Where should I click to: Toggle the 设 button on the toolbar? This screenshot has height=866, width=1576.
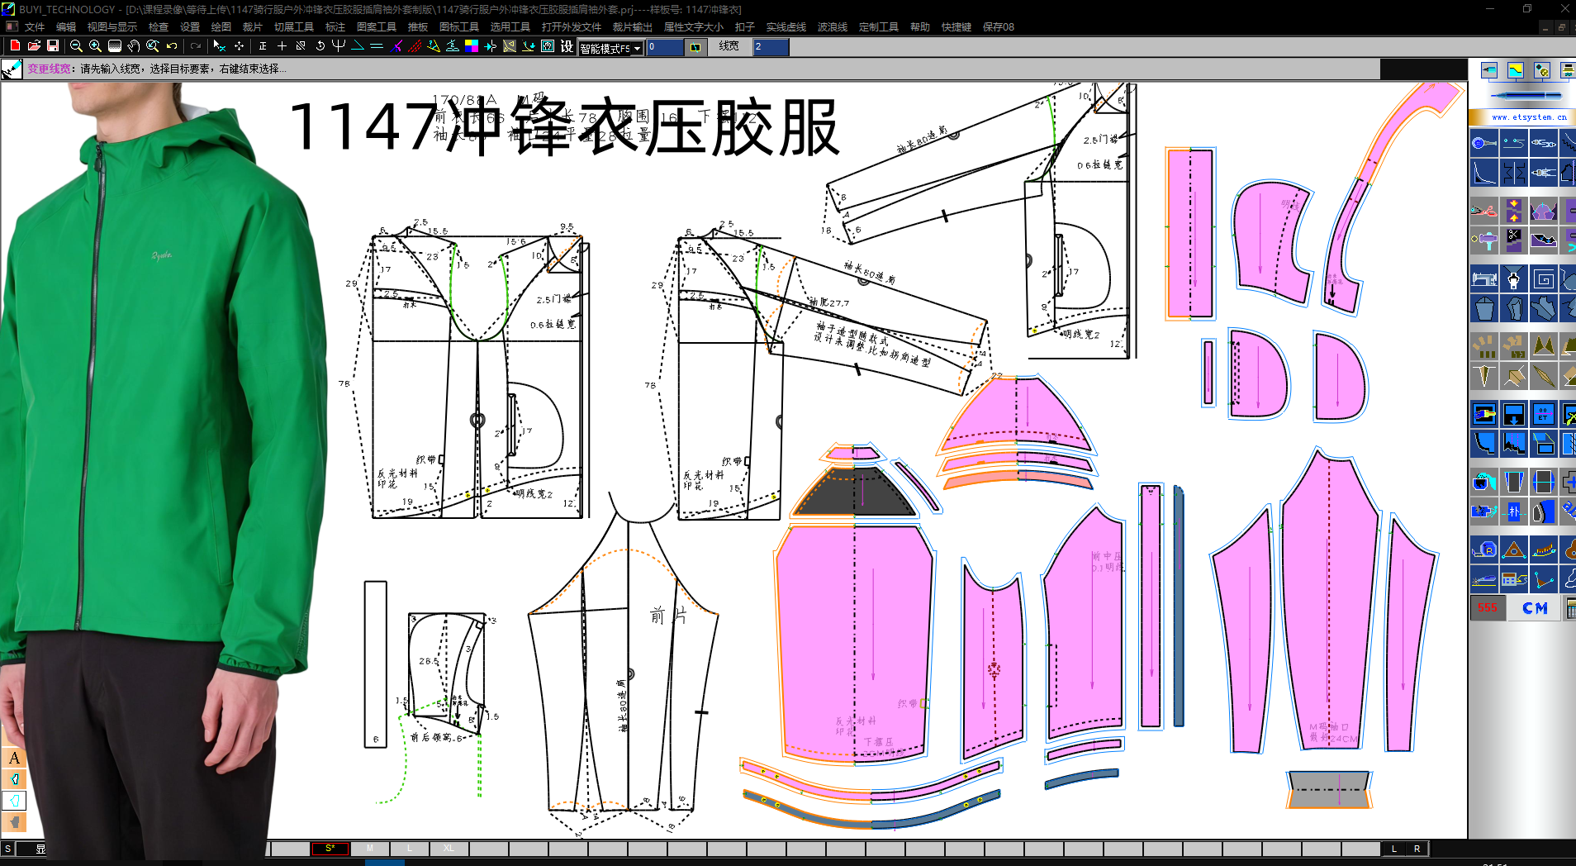566,47
